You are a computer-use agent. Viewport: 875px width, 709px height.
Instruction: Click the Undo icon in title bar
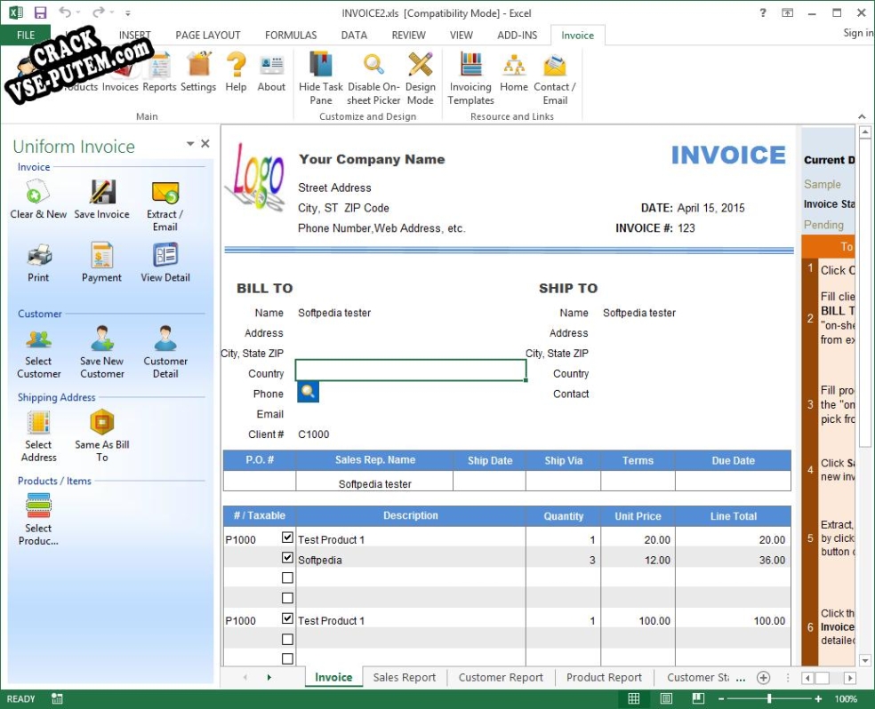click(65, 12)
